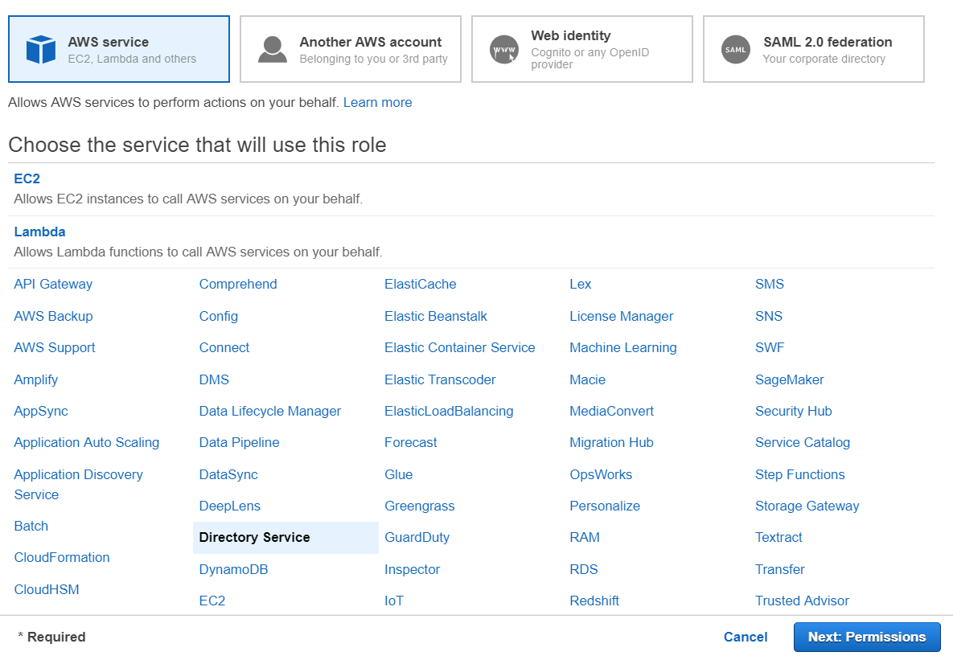Click the SAML 2.0 federation icon
The image size is (953, 656).
click(x=736, y=49)
